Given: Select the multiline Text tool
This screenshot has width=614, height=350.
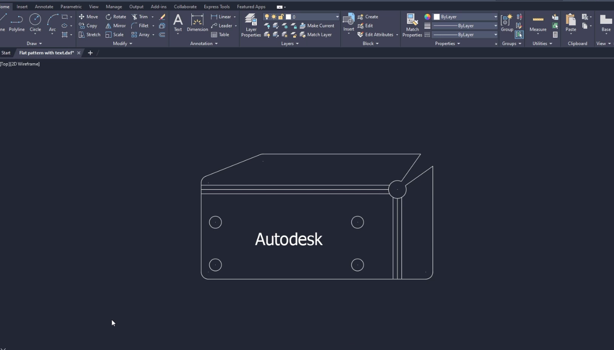Looking at the screenshot, I should (x=178, y=23).
